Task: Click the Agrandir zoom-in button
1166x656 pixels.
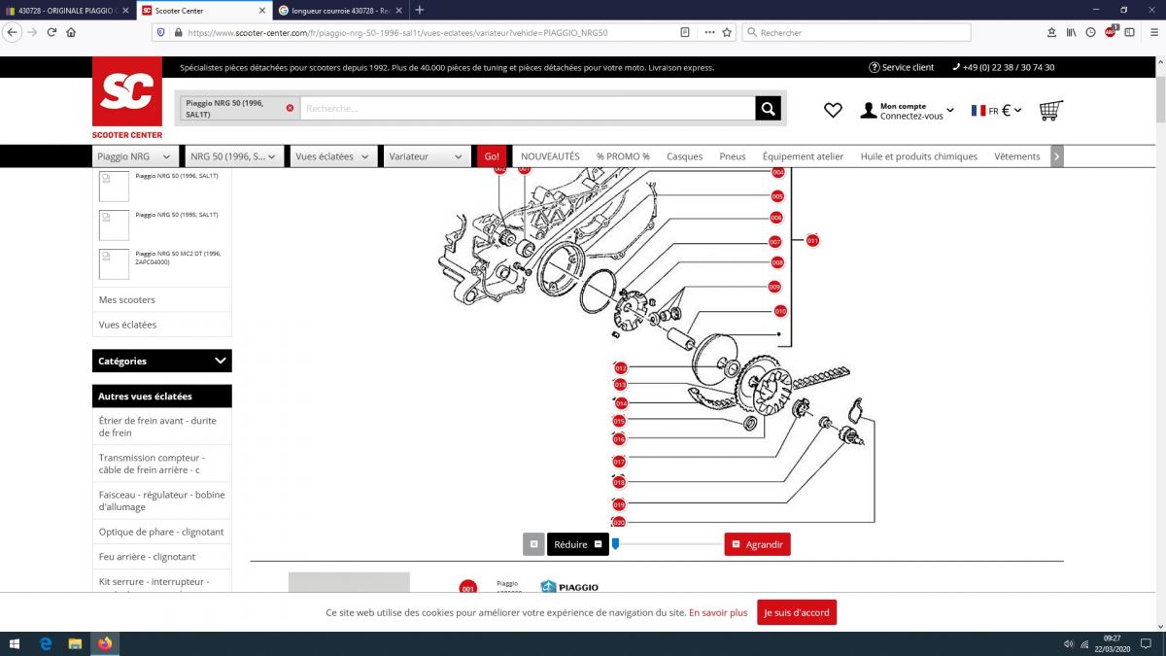Action: pos(758,544)
